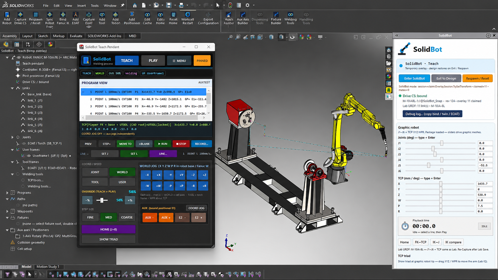Click Add EOAT ribbon icon
The image size is (498, 280).
tap(76, 18)
